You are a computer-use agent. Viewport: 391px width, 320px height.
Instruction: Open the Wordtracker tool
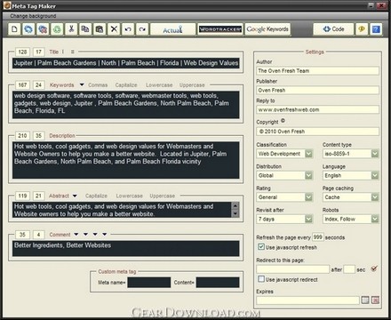[220, 29]
